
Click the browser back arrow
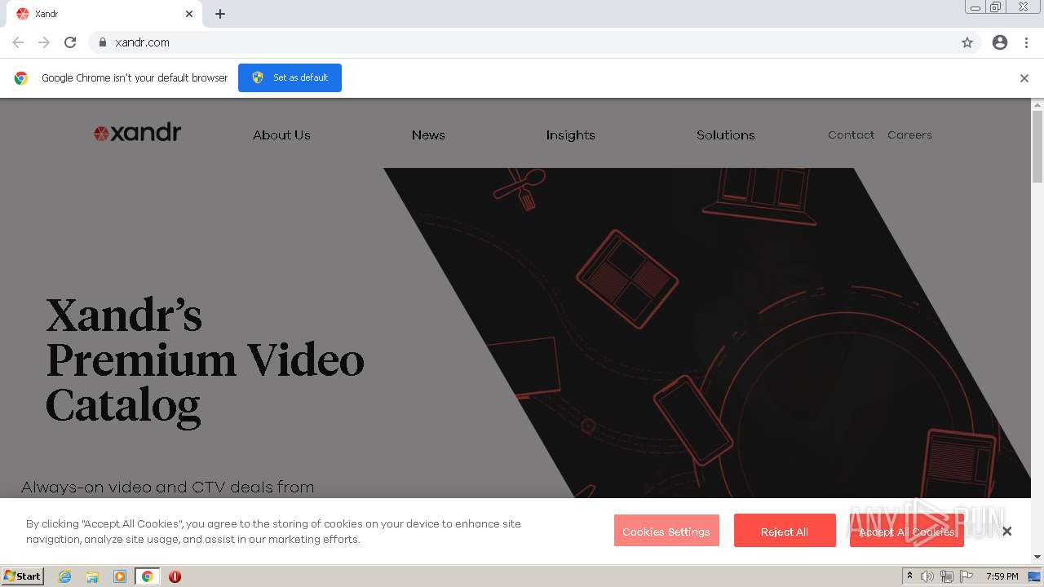(18, 42)
